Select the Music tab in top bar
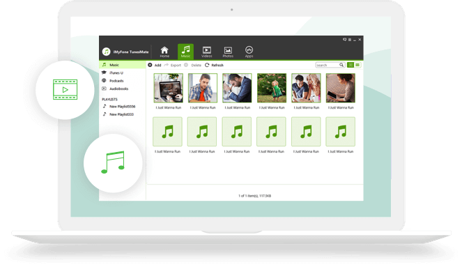 pyautogui.click(x=185, y=52)
